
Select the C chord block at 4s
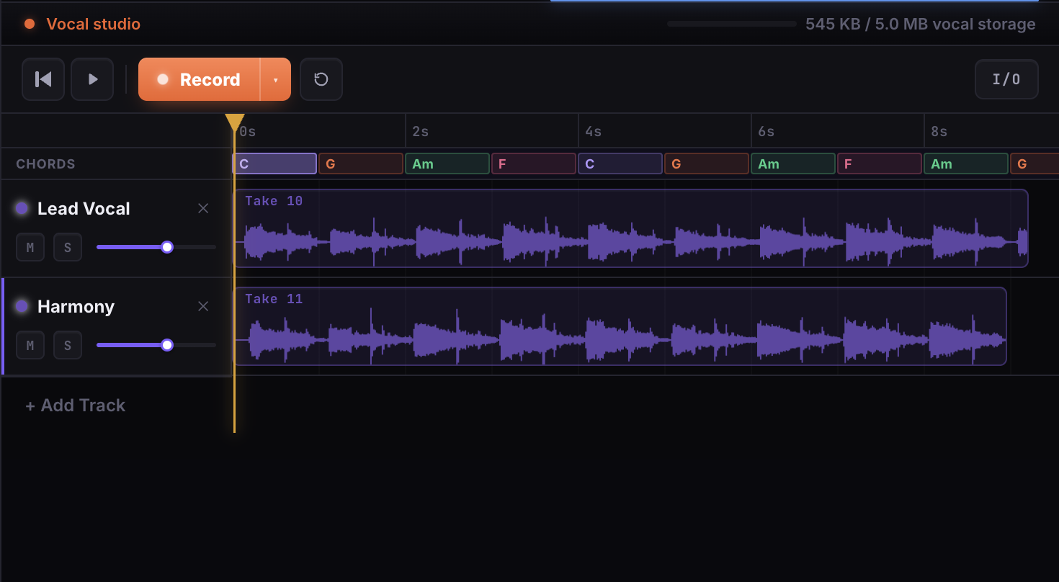click(620, 164)
